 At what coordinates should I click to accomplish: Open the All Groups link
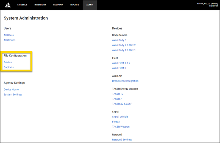click(x=10, y=40)
